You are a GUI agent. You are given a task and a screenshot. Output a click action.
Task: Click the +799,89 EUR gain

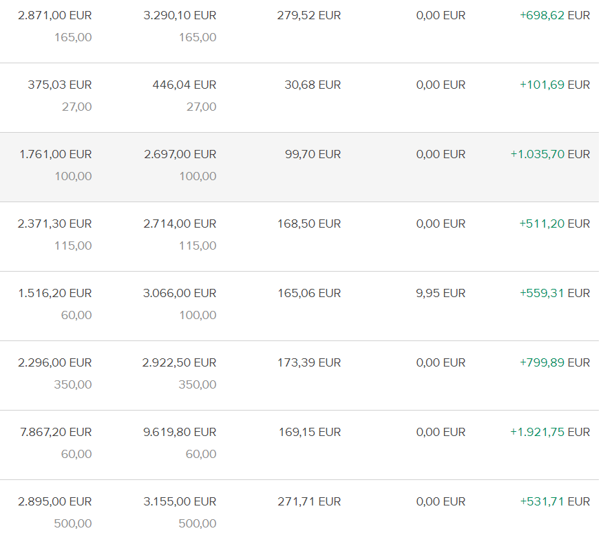click(x=555, y=362)
